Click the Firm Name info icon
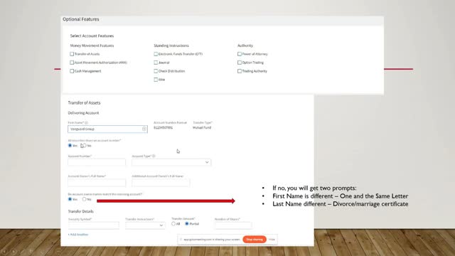This screenshot has height=256, width=455. pos(86,123)
